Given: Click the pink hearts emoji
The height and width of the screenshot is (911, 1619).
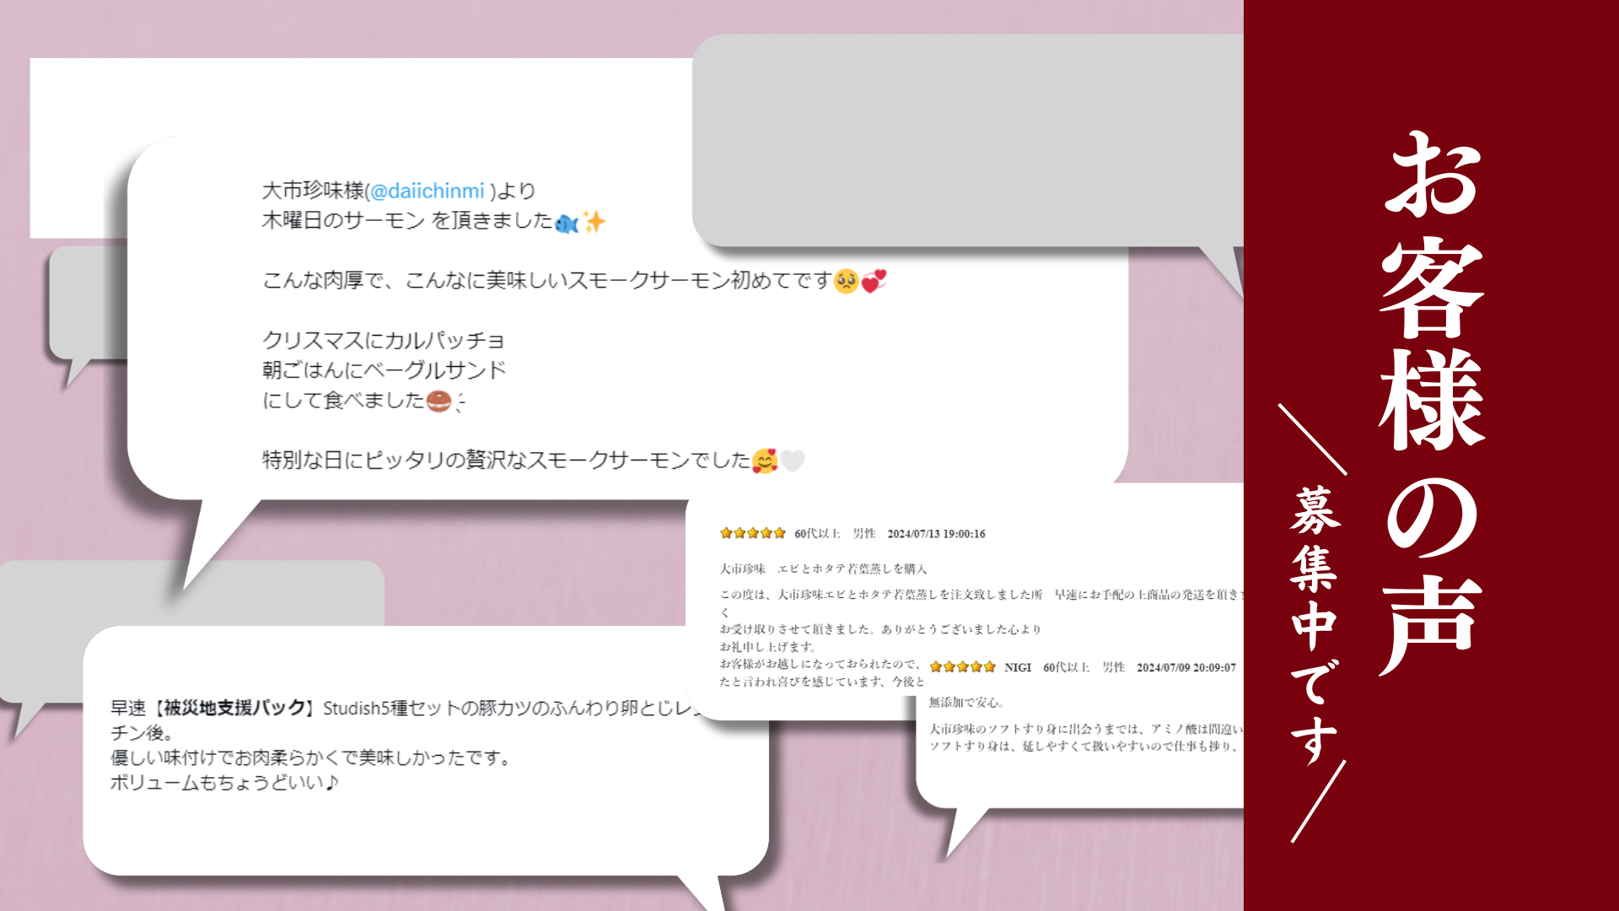Looking at the screenshot, I should [874, 281].
